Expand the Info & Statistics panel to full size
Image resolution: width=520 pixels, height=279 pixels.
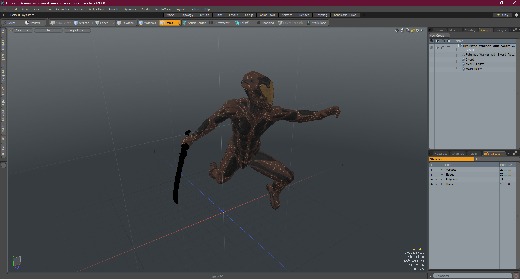tap(515, 153)
